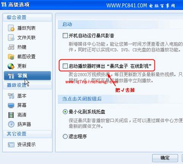The image size is (183, 164).
Task: Select the 屏幕 monitor icon
Action: [x=11, y=106]
